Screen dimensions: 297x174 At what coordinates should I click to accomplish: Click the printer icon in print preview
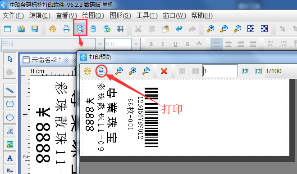pos(101,71)
